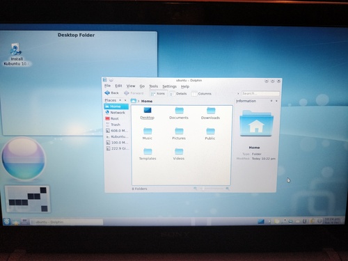Click the breadcrumb arrow before Home
This screenshot has height=261, width=348.
(139, 101)
